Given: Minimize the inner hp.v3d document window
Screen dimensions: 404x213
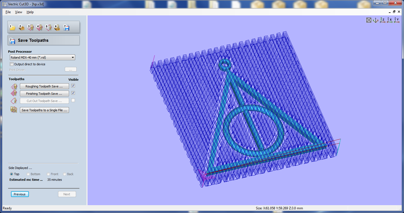Looking at the screenshot, I should [x=390, y=12].
